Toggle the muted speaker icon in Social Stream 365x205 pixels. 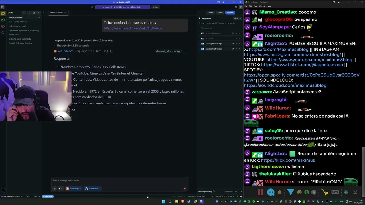coord(346,192)
